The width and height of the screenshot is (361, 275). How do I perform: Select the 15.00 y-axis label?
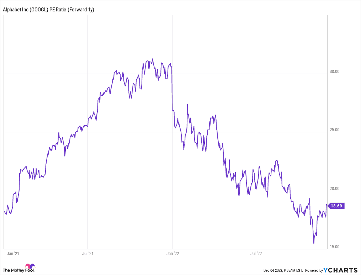pos(335,247)
